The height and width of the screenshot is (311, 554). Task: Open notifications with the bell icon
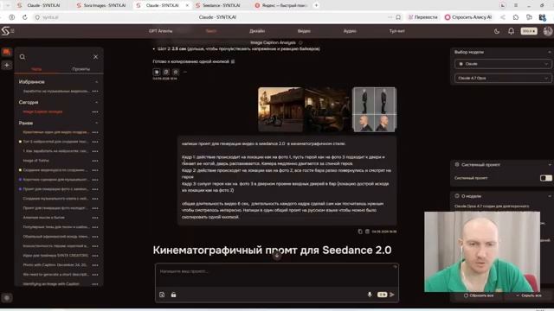[511, 31]
